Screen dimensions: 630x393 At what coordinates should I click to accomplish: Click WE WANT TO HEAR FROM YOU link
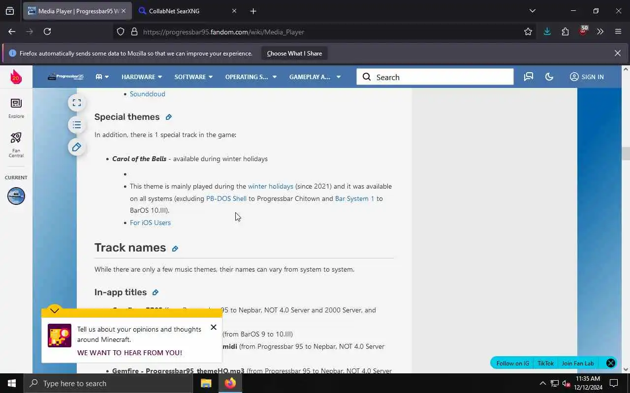point(129,353)
